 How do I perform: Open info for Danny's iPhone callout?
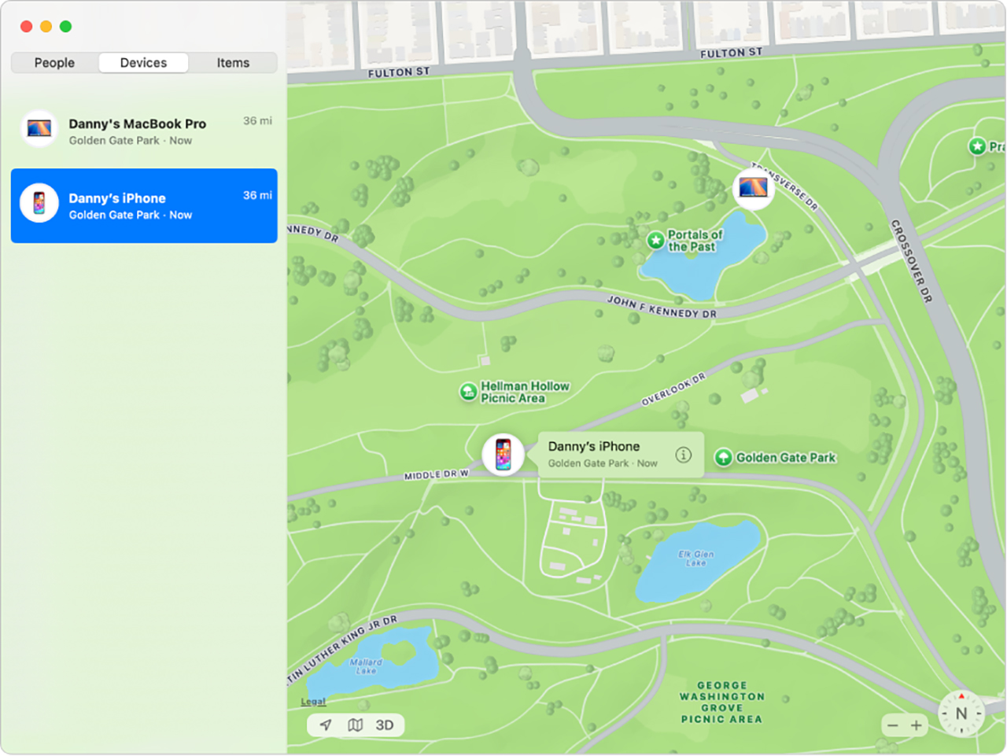[681, 454]
